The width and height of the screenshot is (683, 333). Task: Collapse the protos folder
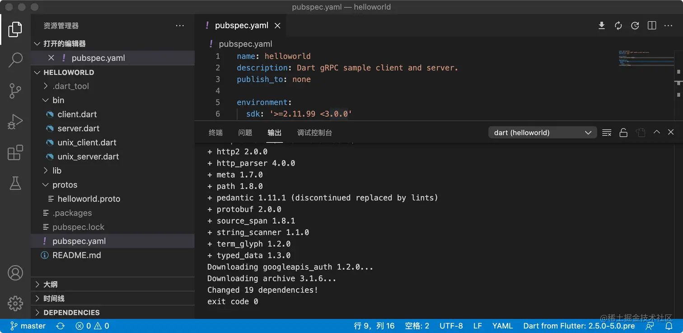pos(113,185)
